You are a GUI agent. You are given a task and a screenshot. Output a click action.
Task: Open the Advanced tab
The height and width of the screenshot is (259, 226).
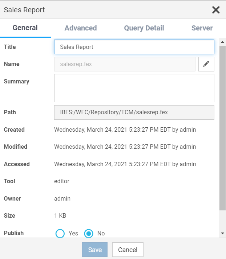click(81, 28)
